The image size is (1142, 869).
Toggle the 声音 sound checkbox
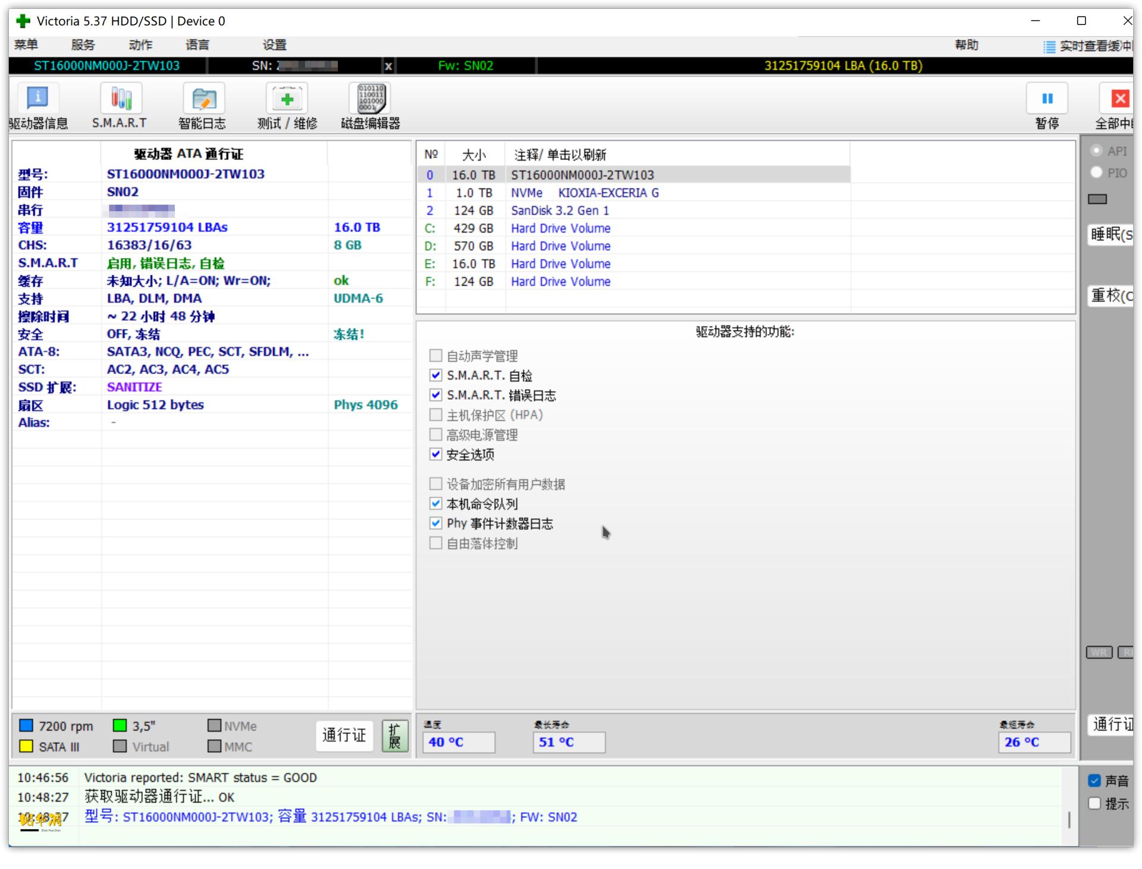[1094, 781]
